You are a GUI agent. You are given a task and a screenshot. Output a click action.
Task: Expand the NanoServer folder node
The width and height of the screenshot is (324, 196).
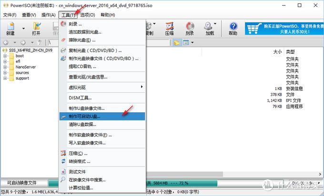point(5,67)
